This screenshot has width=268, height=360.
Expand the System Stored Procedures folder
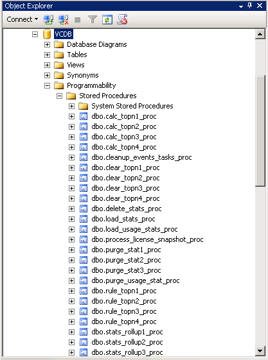72,107
